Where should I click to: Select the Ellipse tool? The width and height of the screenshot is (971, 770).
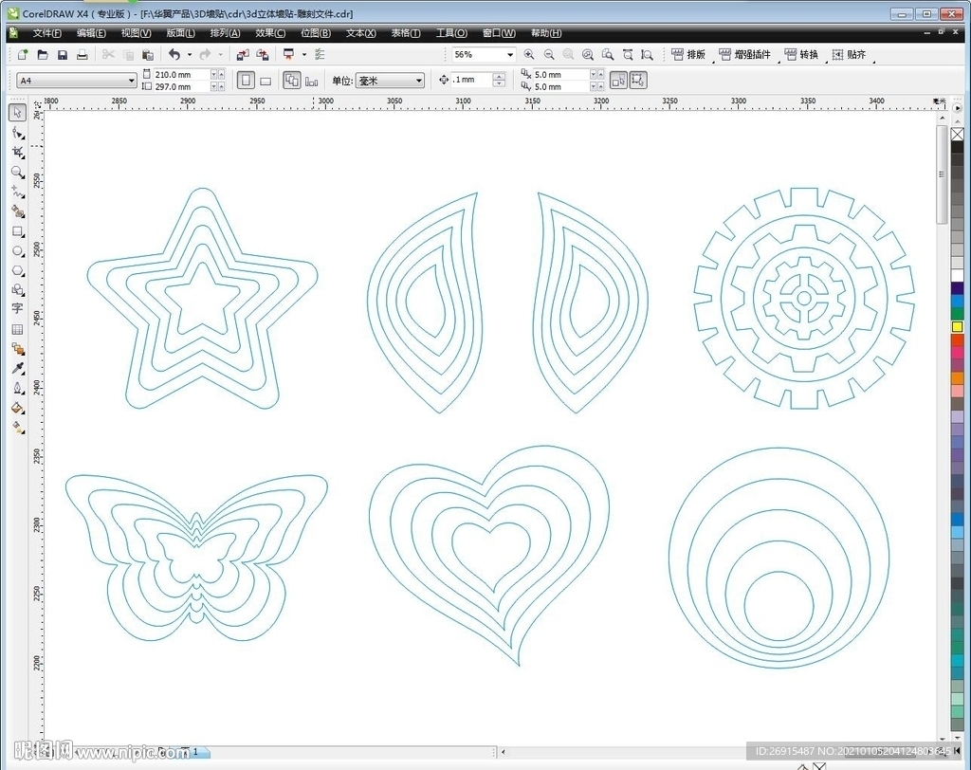click(x=17, y=251)
